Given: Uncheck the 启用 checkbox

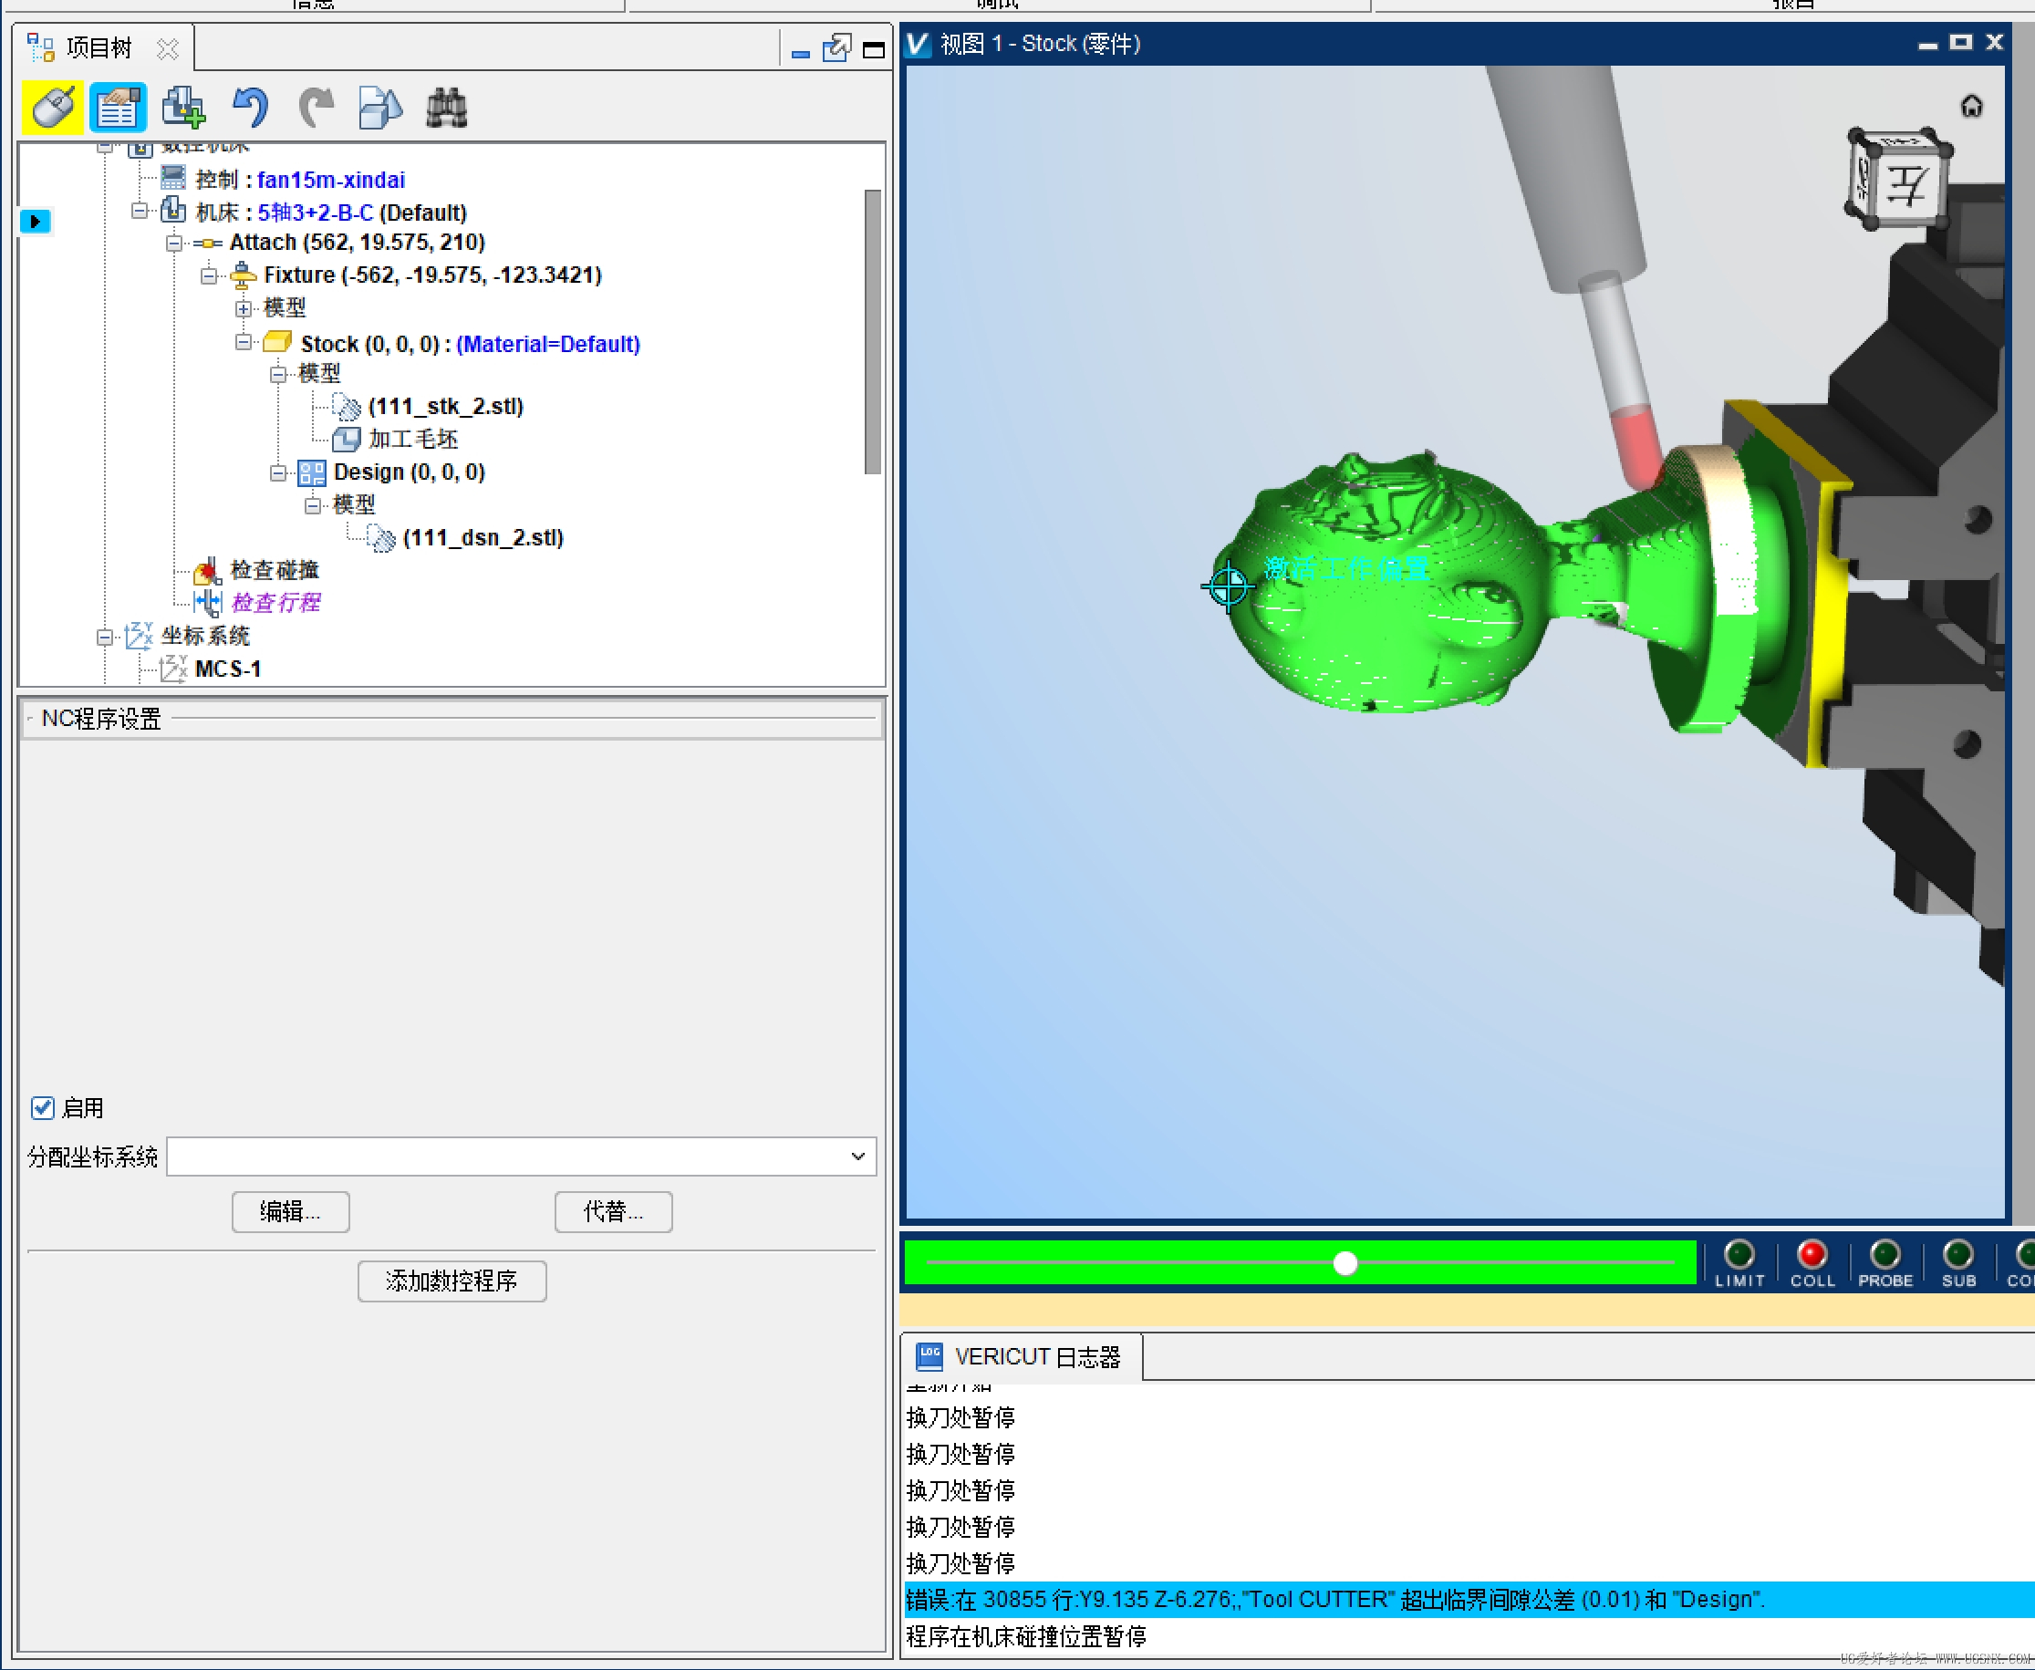Looking at the screenshot, I should click(x=42, y=1107).
